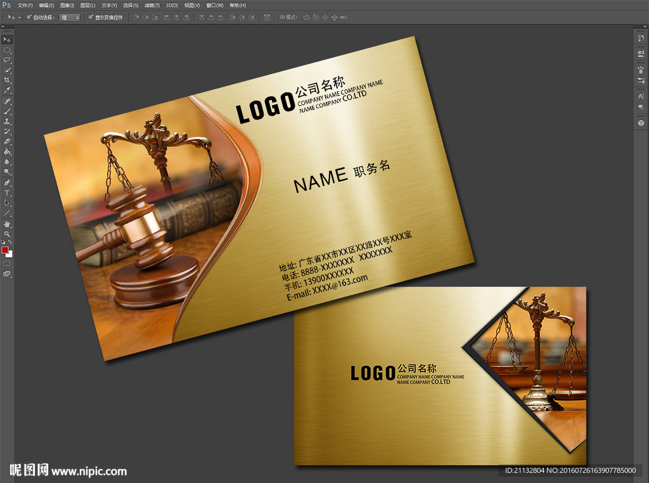Swap foreground and background colors
649x483 pixels.
click(10, 242)
